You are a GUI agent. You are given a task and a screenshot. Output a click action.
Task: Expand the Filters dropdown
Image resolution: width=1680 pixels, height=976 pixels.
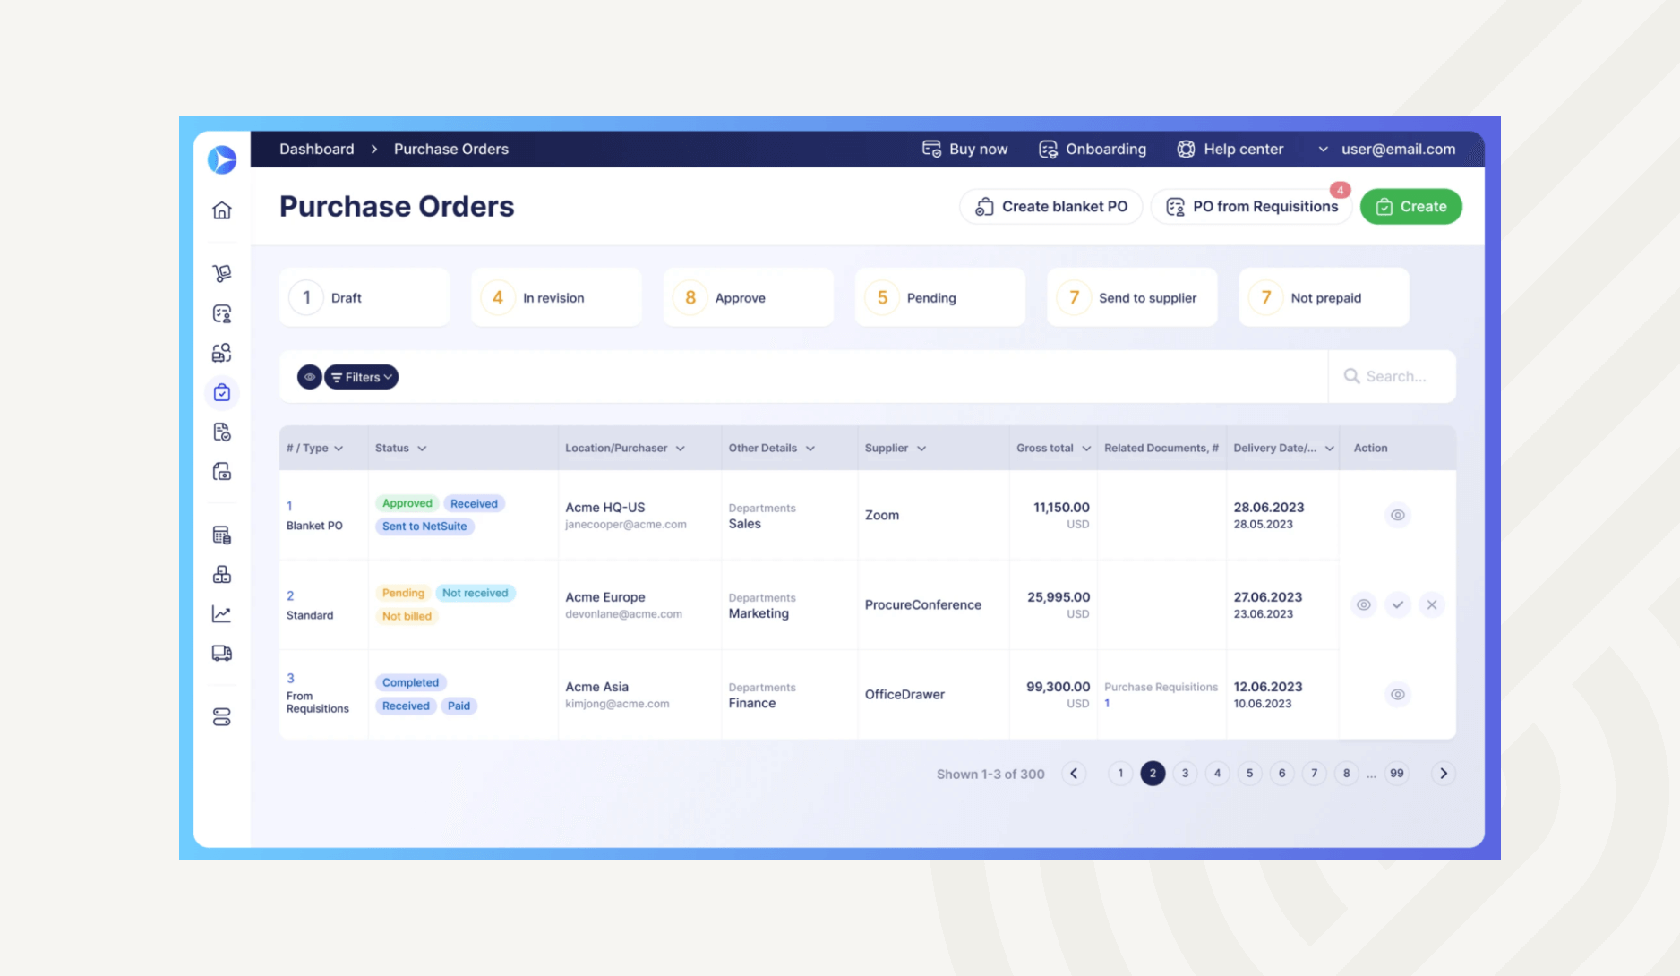(x=362, y=377)
